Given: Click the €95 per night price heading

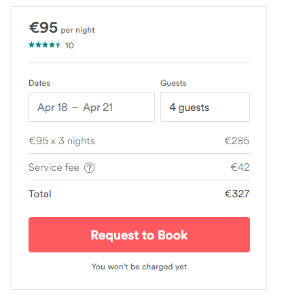Looking at the screenshot, I should [62, 28].
